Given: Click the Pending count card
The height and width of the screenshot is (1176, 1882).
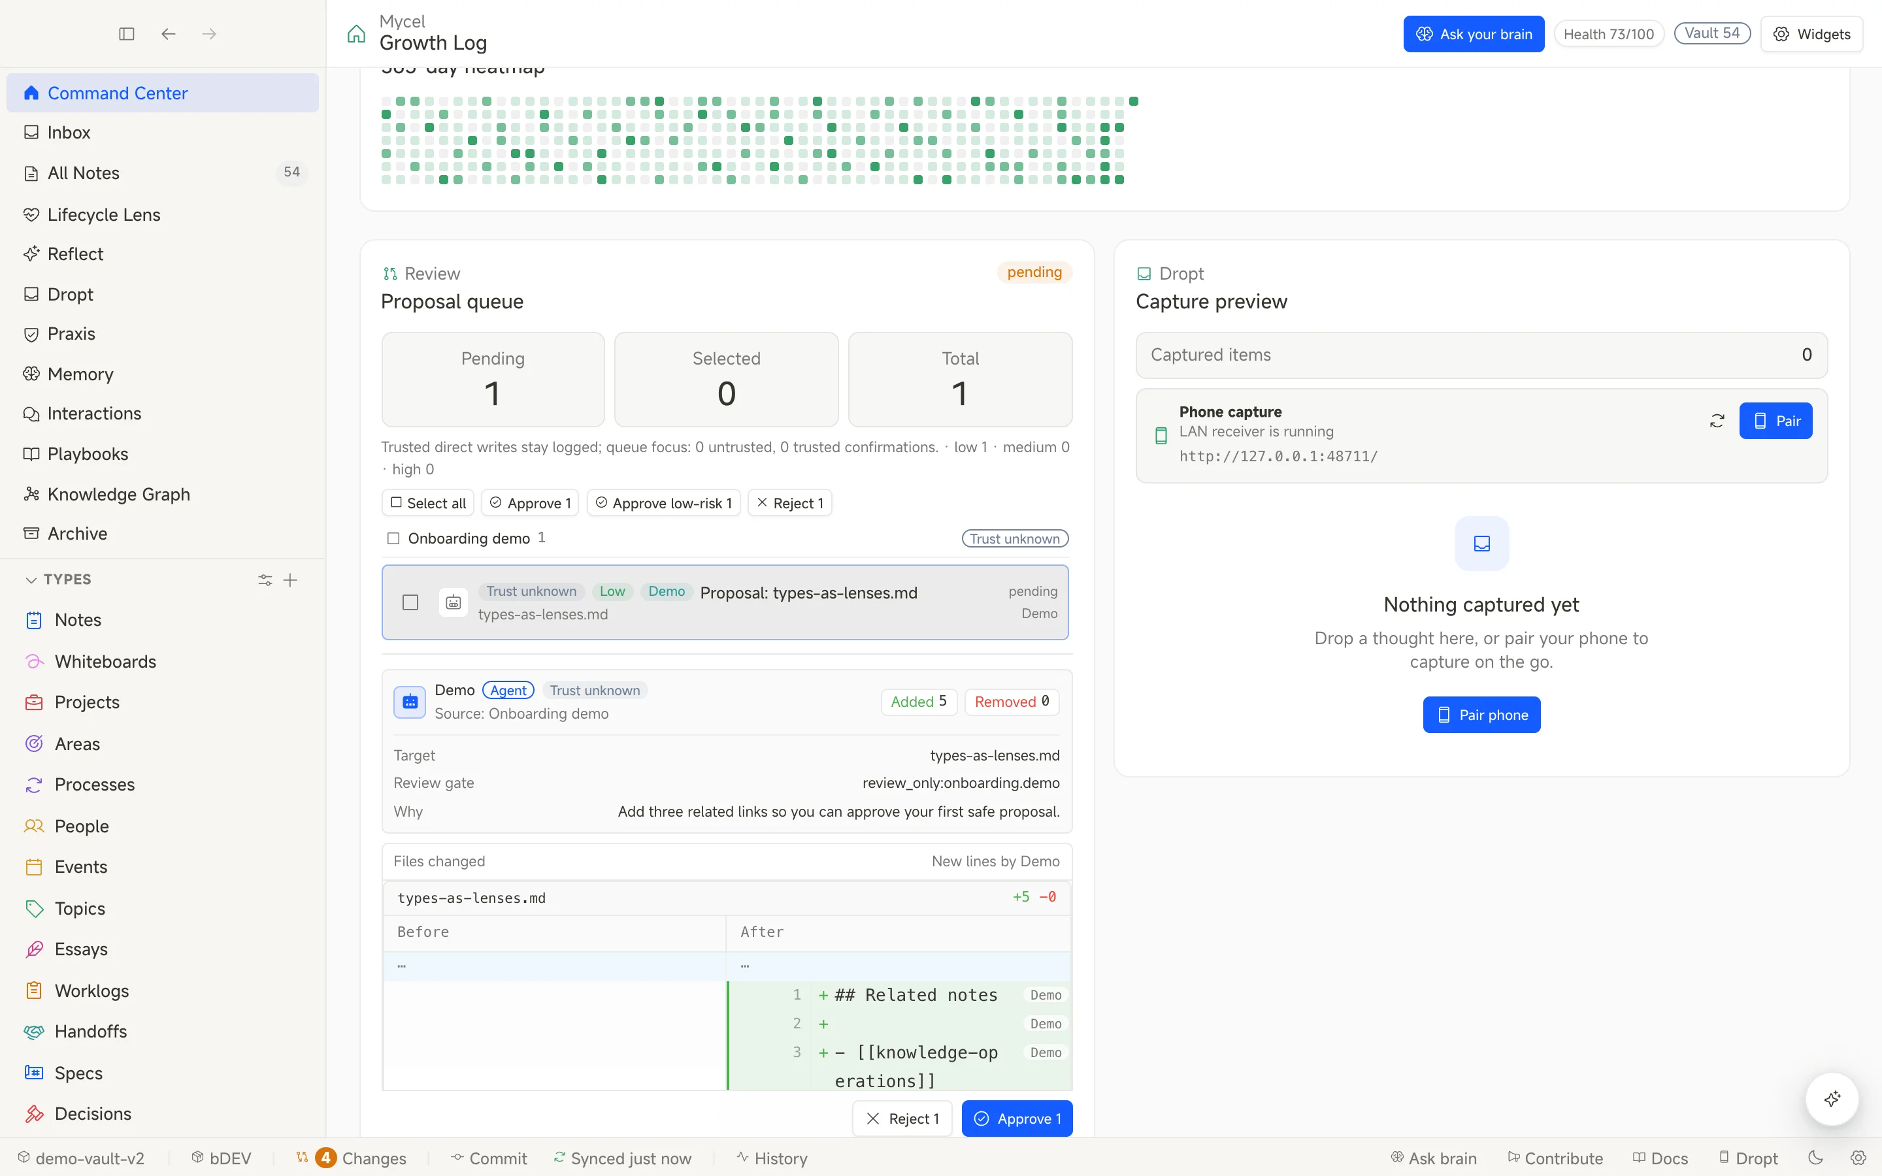Looking at the screenshot, I should pyautogui.click(x=492, y=380).
